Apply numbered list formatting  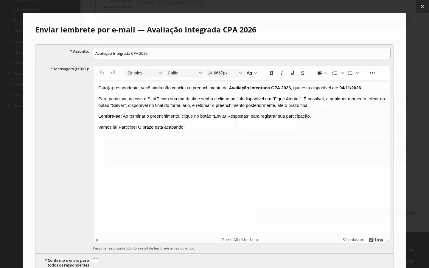pyautogui.click(x=335, y=73)
